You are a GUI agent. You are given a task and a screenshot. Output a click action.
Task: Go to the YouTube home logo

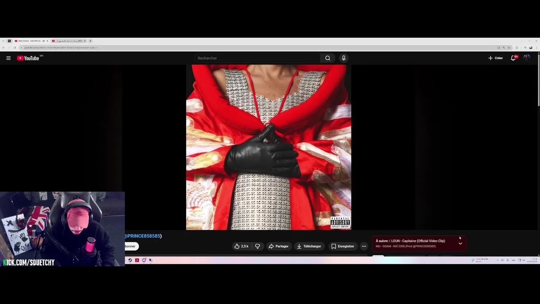[x=28, y=58]
